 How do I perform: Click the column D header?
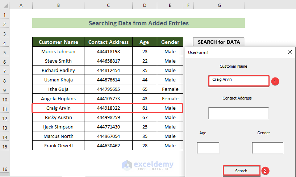click(x=145, y=5)
